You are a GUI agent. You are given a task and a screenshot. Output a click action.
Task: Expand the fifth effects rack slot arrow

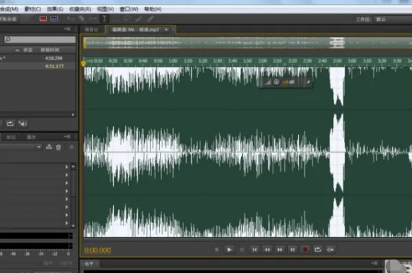click(x=67, y=199)
